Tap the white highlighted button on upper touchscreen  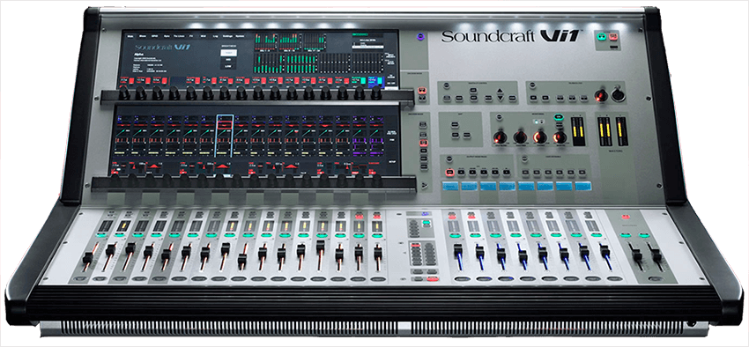coord(229,53)
